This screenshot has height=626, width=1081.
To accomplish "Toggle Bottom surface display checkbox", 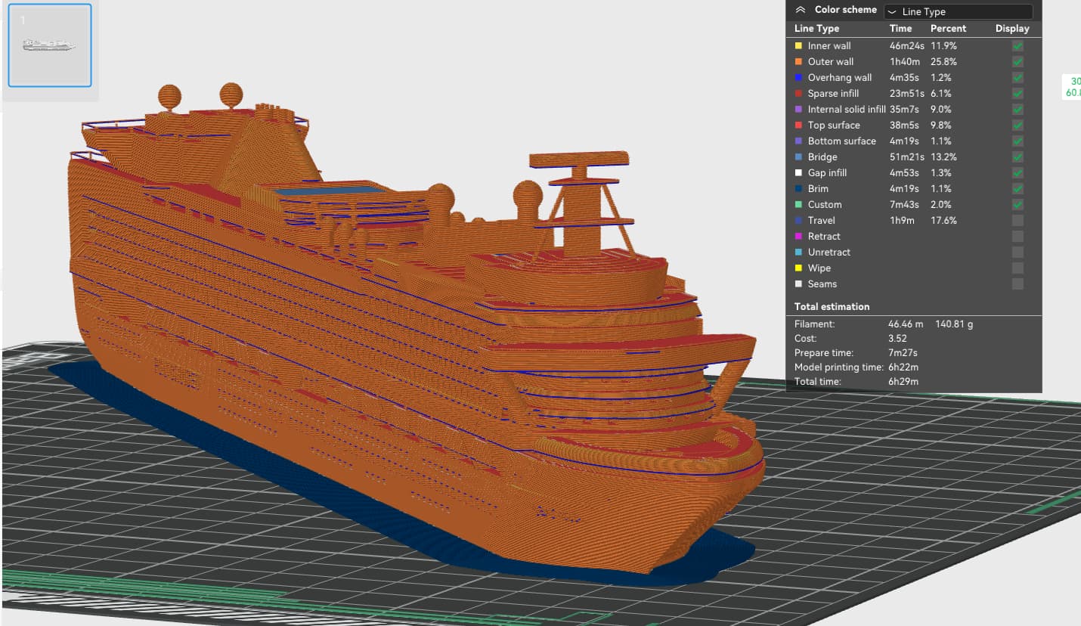I will tap(1018, 141).
